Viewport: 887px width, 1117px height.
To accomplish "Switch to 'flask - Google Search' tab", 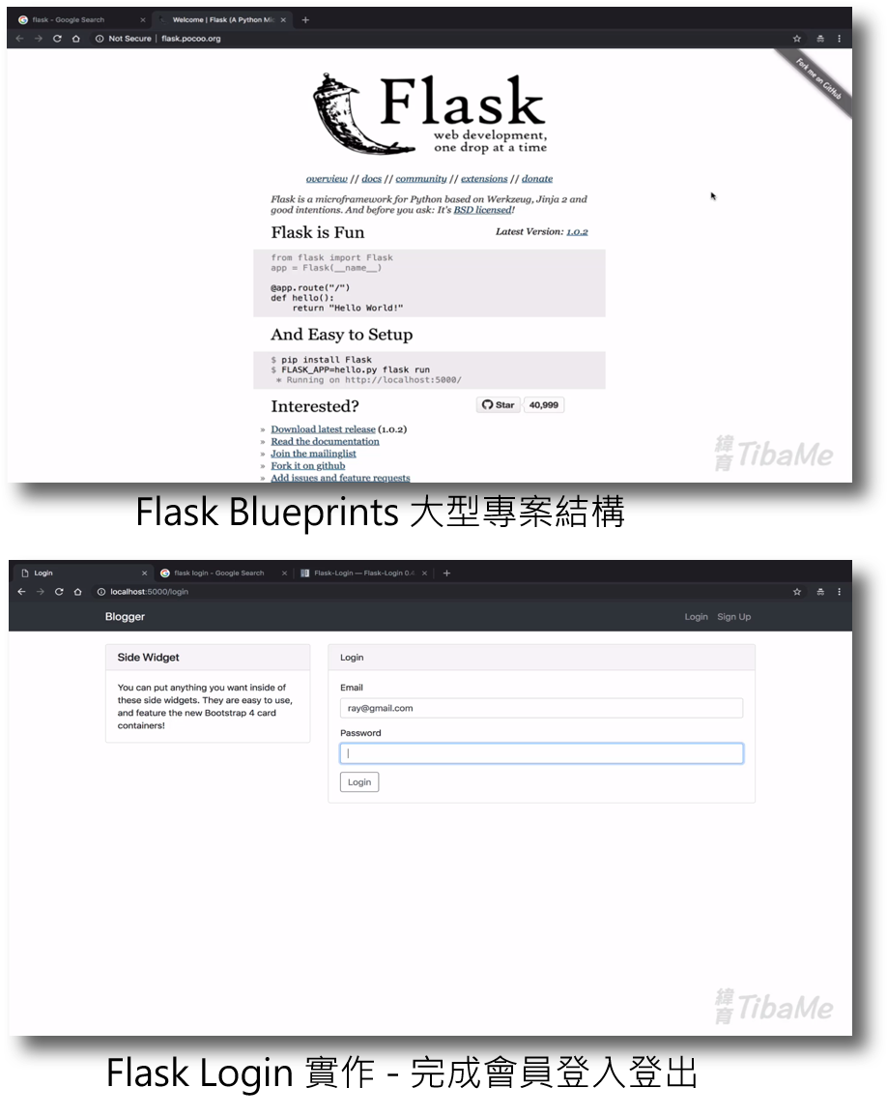I will [80, 20].
